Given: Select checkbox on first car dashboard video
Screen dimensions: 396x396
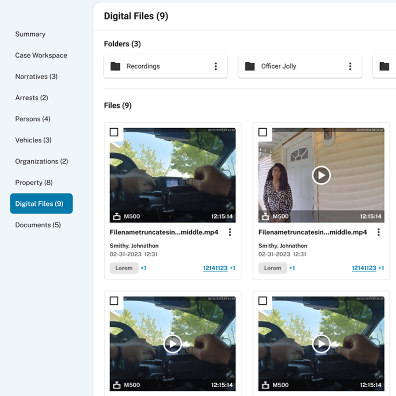Looking at the screenshot, I should tap(114, 132).
